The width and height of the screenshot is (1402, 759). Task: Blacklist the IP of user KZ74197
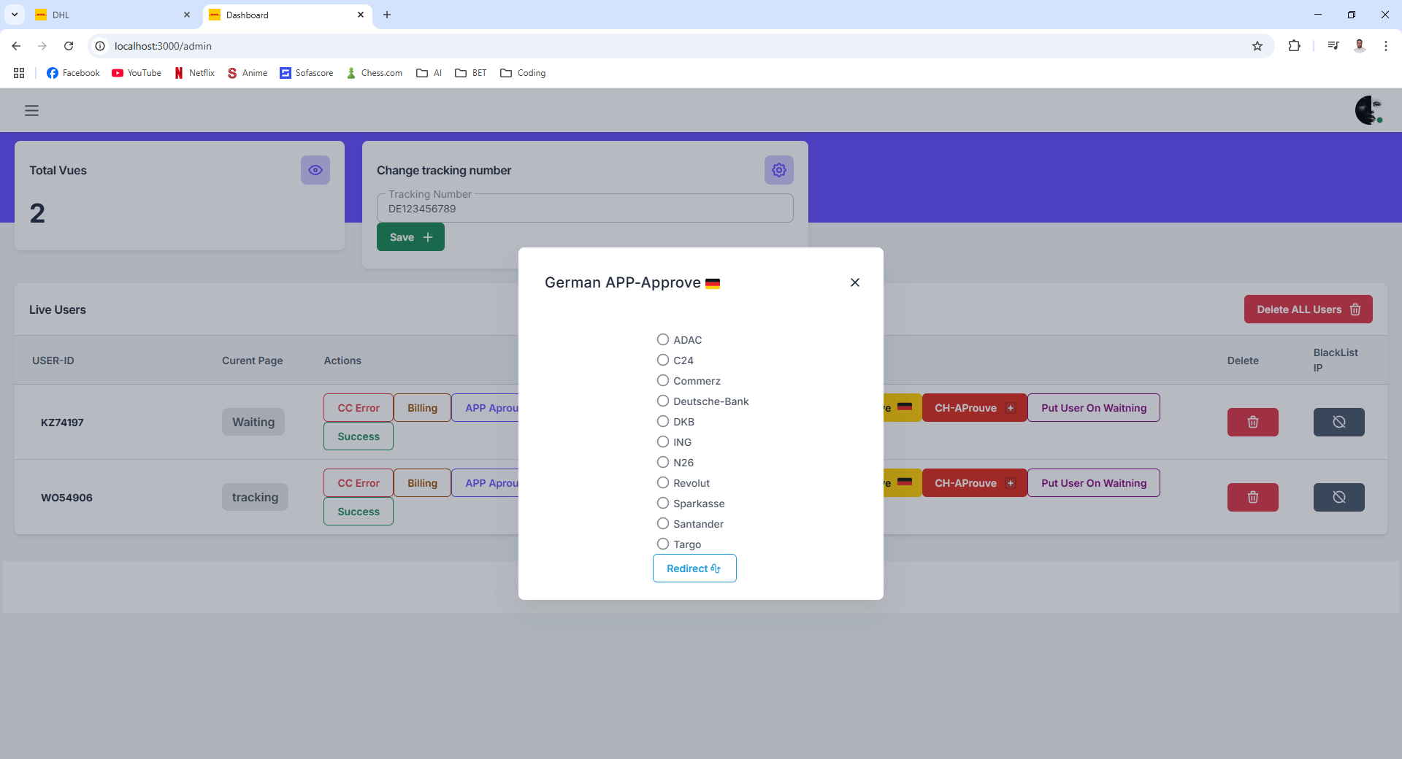(x=1339, y=422)
